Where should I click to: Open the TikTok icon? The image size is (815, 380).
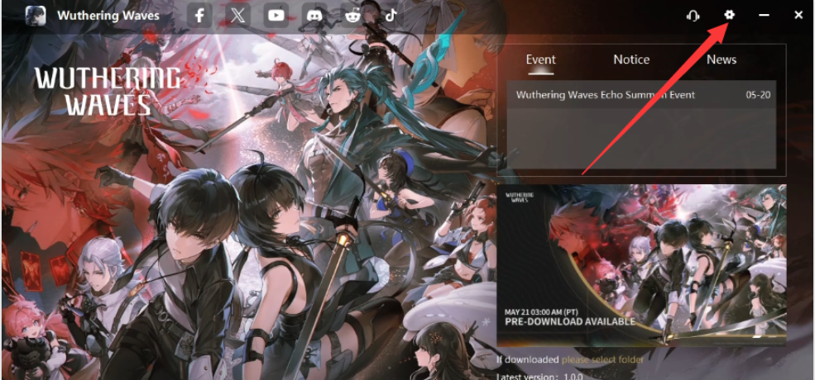point(391,16)
